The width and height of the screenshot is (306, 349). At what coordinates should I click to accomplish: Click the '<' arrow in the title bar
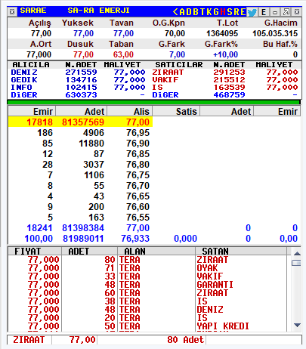point(175,11)
